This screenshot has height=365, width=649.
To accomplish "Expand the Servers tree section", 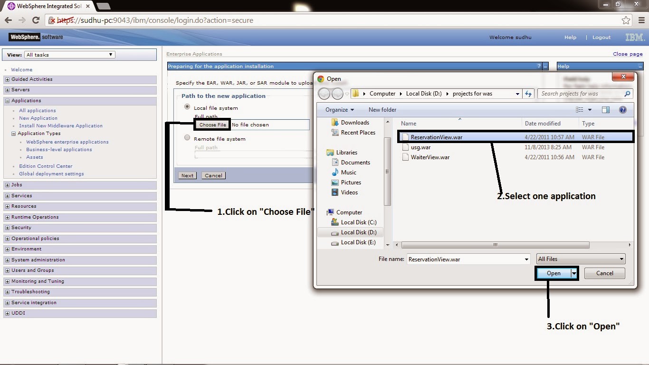I will pos(7,89).
